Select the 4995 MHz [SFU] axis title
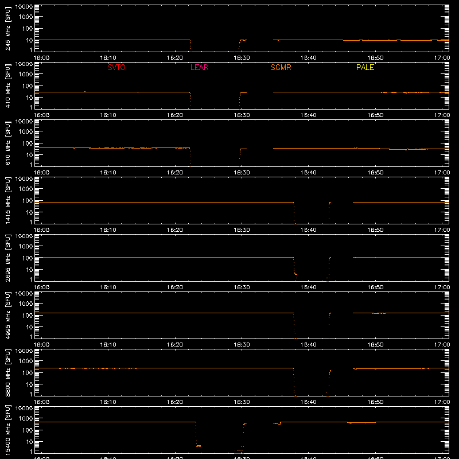This screenshot has height=459, width=459. point(7,315)
